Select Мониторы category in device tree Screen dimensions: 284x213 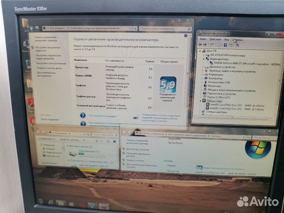point(214,86)
